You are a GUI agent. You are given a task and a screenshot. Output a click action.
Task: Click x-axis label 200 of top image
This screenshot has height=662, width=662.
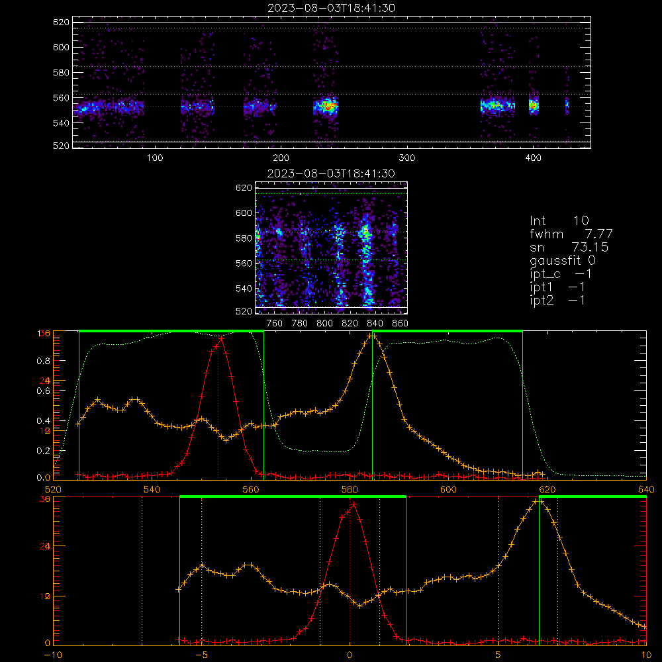coord(281,158)
